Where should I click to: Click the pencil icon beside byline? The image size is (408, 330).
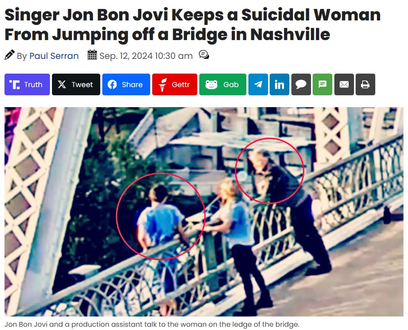(10, 55)
